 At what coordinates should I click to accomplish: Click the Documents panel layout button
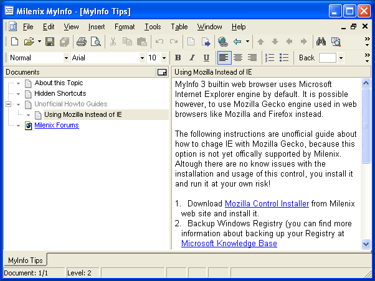coord(162,72)
